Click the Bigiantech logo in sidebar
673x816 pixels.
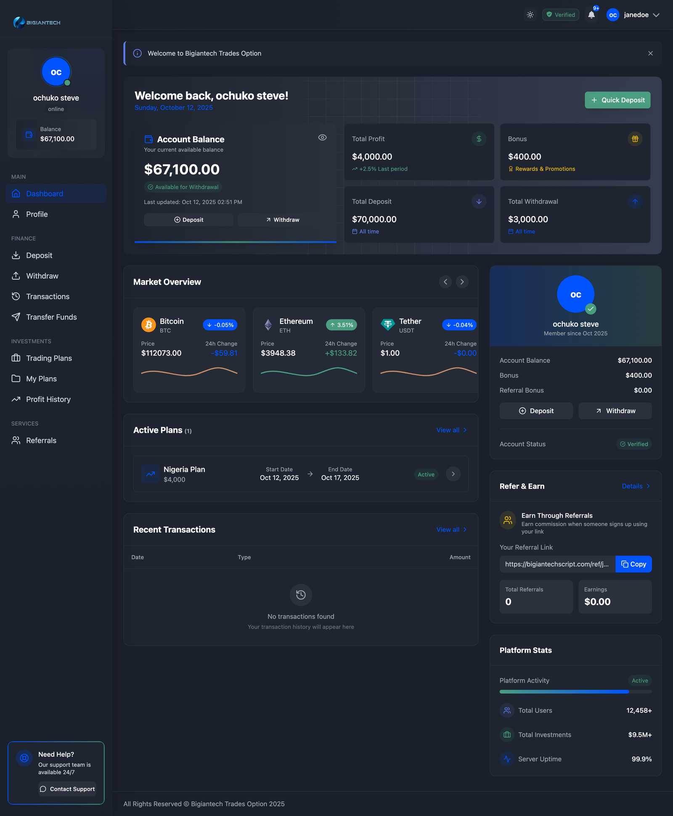(x=37, y=22)
